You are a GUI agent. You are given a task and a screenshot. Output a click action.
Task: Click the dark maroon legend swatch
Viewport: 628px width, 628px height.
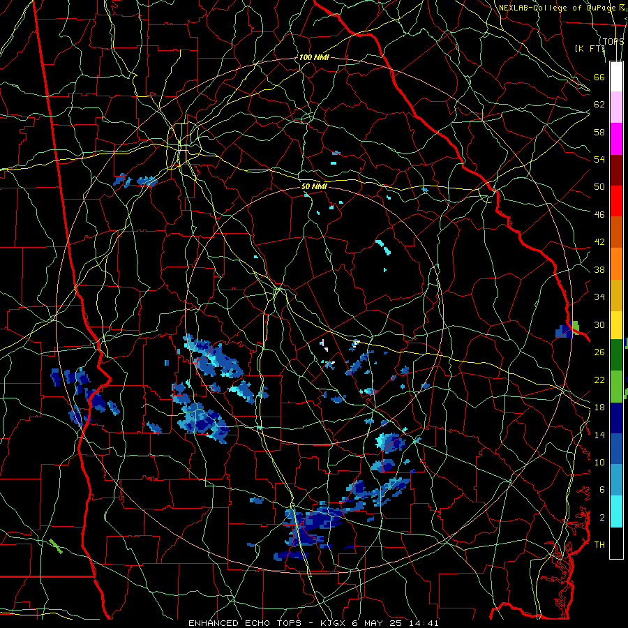616,170
